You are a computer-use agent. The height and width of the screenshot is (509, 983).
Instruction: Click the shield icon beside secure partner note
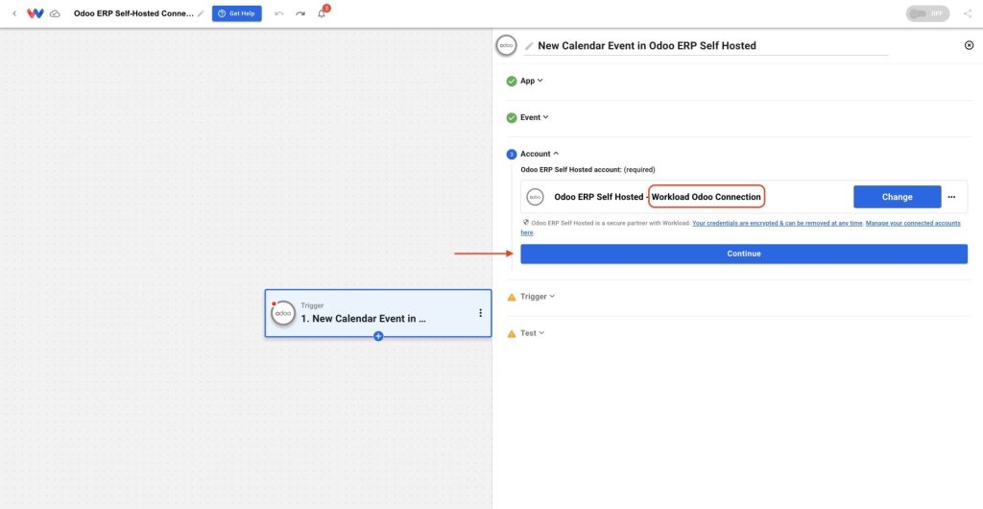point(525,223)
